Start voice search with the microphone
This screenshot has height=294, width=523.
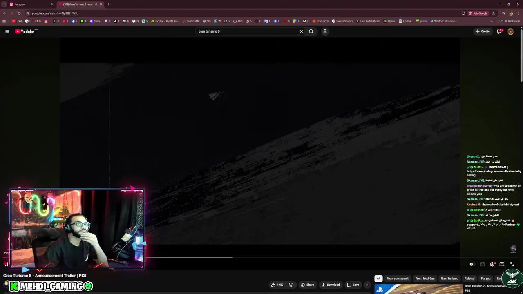[x=325, y=31]
